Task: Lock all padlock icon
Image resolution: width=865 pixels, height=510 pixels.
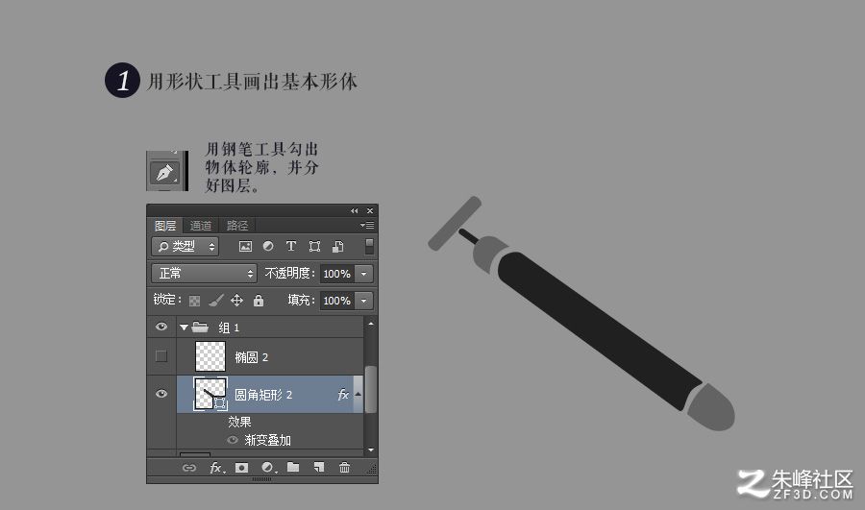Action: click(x=259, y=300)
